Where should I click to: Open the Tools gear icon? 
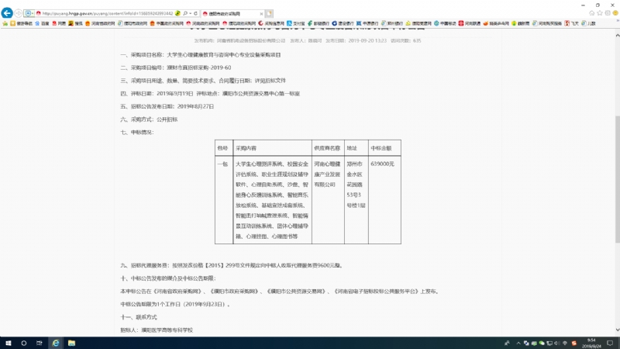(x=608, y=13)
